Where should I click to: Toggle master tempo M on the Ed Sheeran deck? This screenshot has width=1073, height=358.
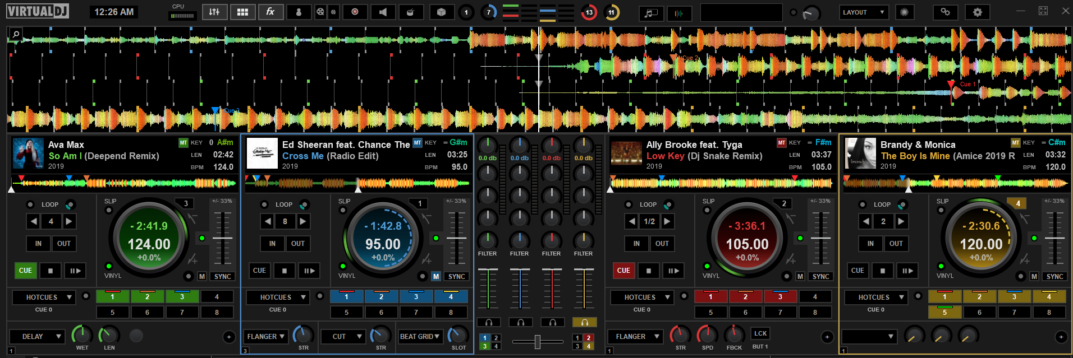436,276
